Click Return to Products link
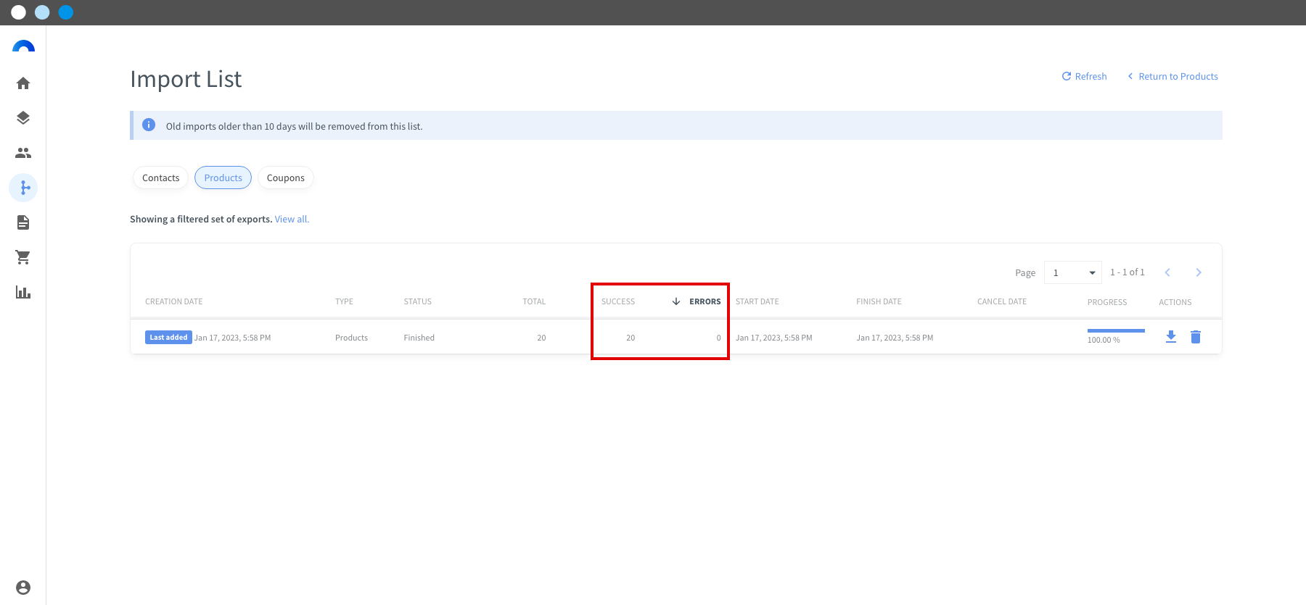 click(1172, 76)
